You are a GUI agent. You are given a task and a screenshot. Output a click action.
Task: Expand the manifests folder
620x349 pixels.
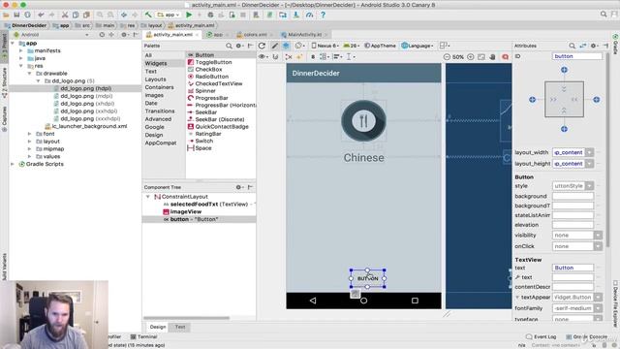21,50
